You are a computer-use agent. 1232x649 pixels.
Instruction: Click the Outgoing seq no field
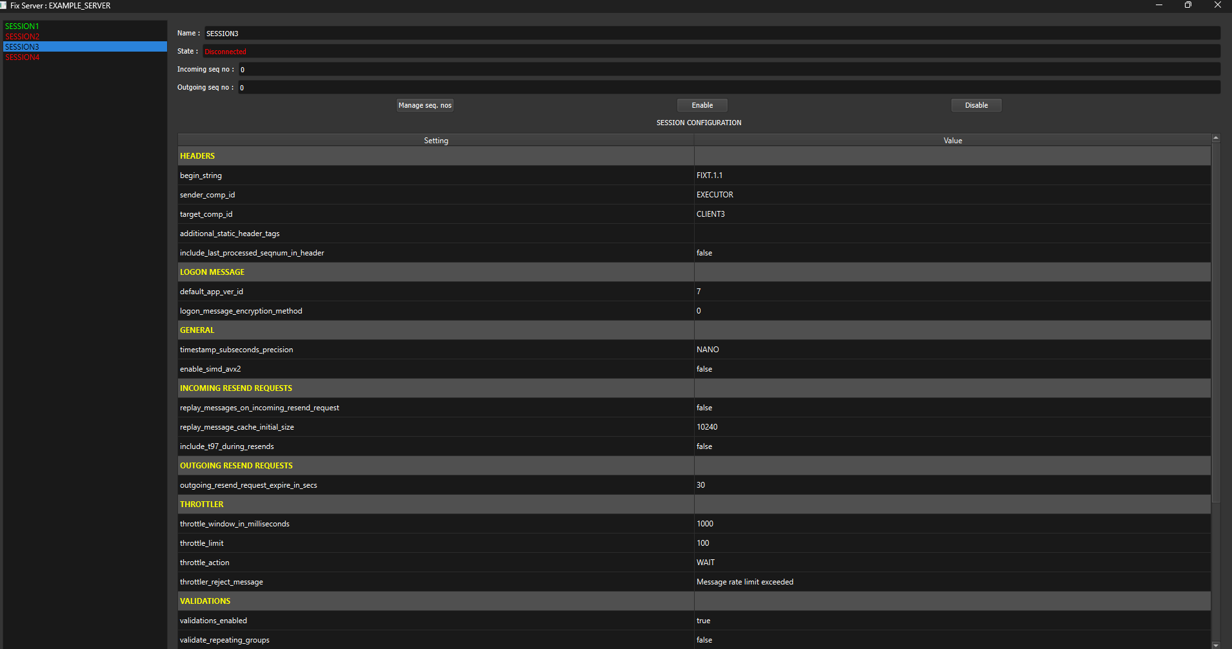[729, 88]
